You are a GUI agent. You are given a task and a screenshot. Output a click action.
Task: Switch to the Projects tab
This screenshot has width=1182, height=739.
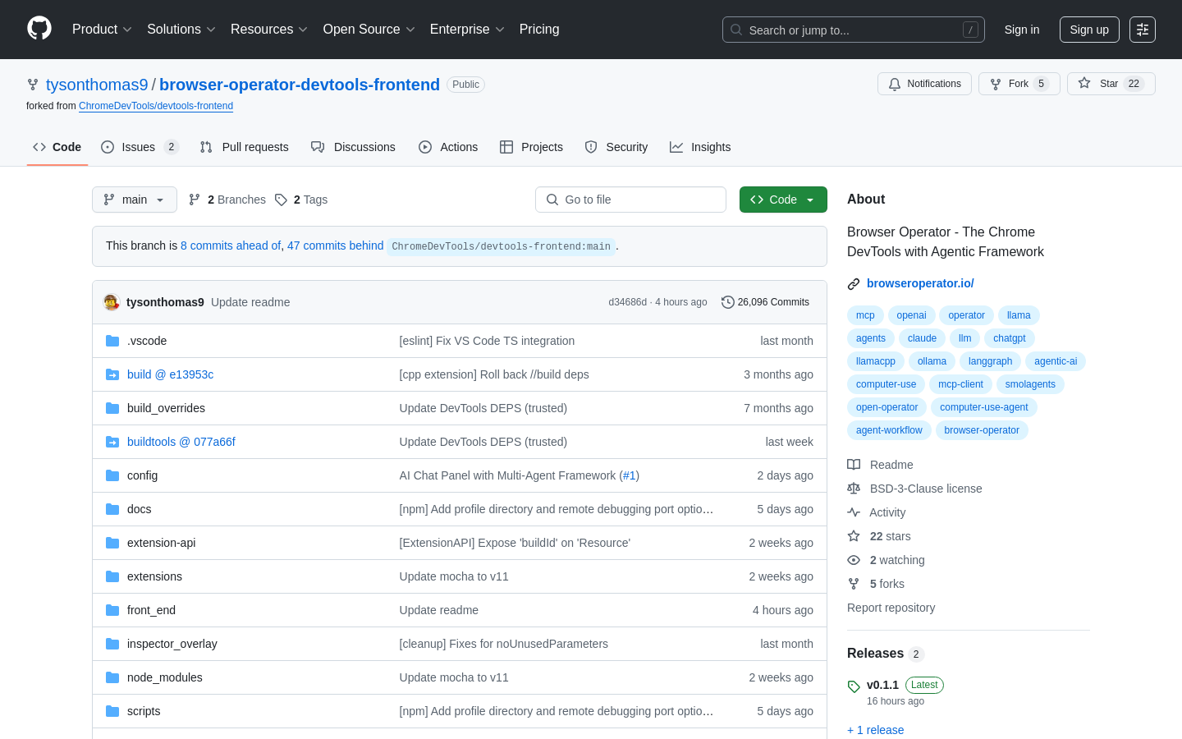[531, 147]
